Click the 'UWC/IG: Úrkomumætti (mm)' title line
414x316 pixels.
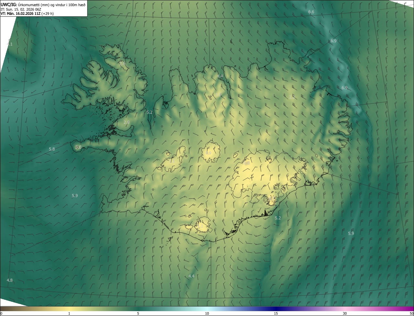pyautogui.click(x=42, y=4)
